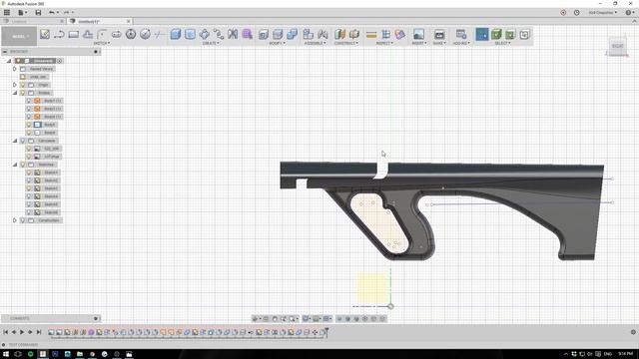Screen dimensions: 639x359
Task: Toggle visibility of last Sketch row
Action: 29,212
